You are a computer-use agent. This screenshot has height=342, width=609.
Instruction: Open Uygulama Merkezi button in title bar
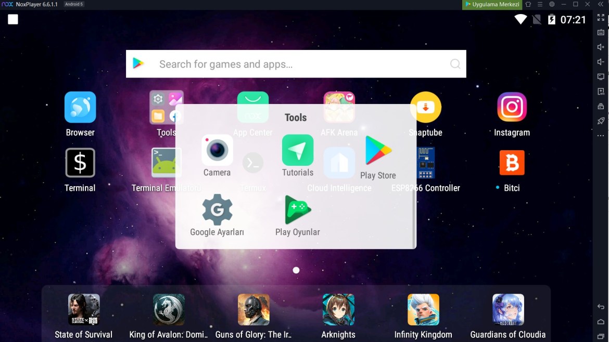click(492, 5)
